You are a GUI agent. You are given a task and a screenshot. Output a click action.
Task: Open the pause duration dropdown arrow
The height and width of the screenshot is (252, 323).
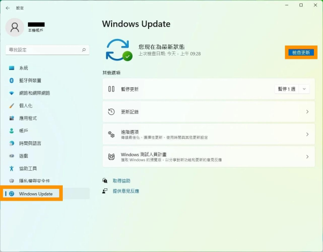[x=304, y=89]
